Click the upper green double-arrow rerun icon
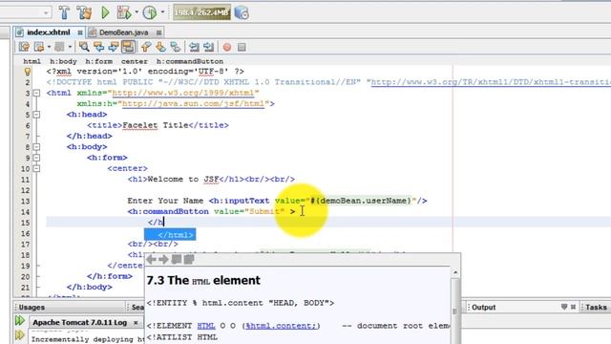 [19, 321]
